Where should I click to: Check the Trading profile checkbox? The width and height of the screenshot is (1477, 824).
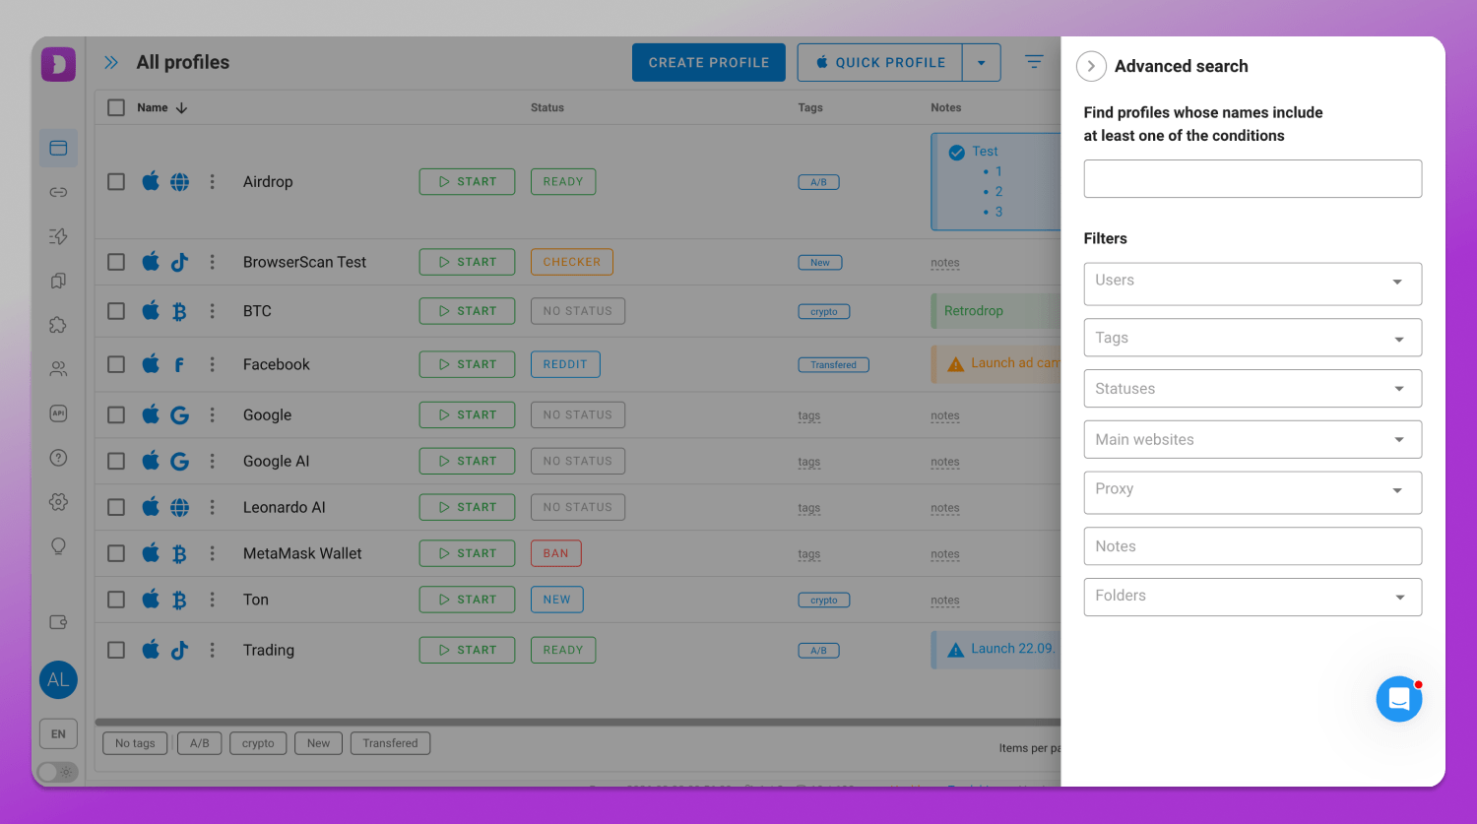(x=116, y=650)
